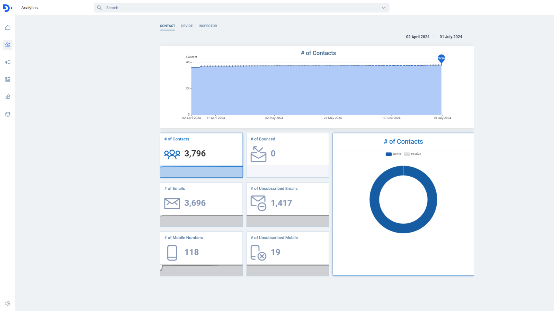
Task: Switch to the INSPECTOR tab
Action: click(x=208, y=26)
